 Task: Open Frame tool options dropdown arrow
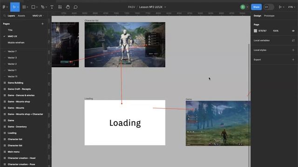27,7
